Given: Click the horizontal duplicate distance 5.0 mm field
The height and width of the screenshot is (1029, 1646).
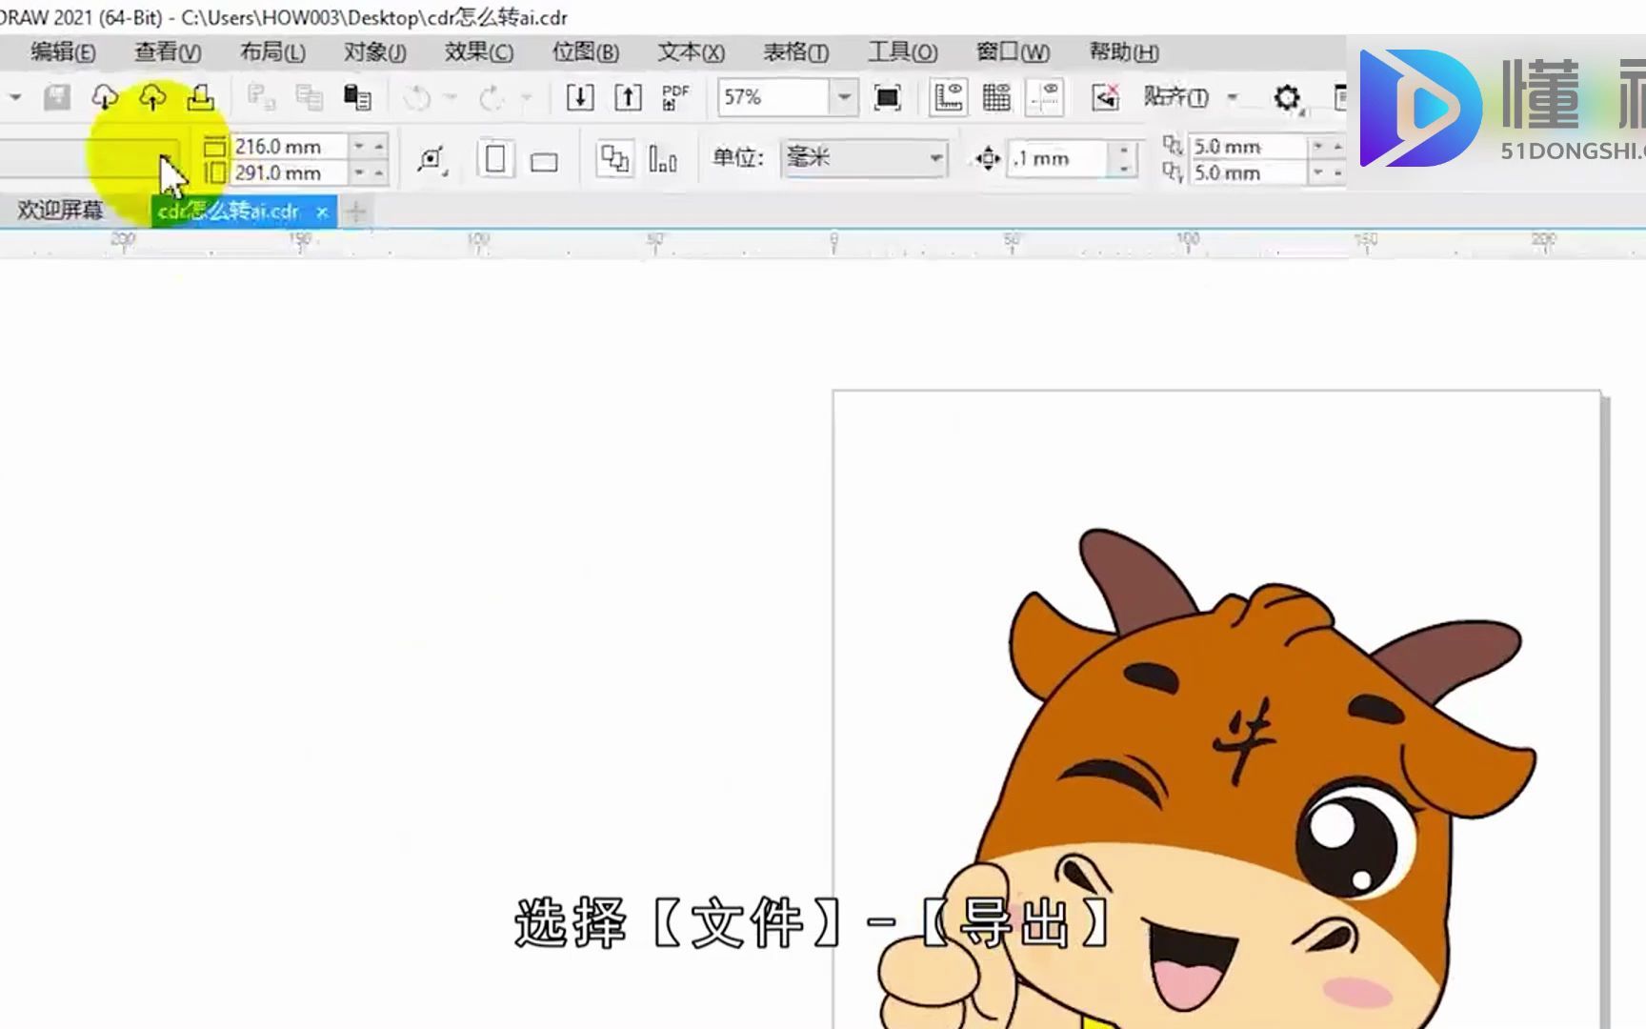Looking at the screenshot, I should coord(1250,147).
